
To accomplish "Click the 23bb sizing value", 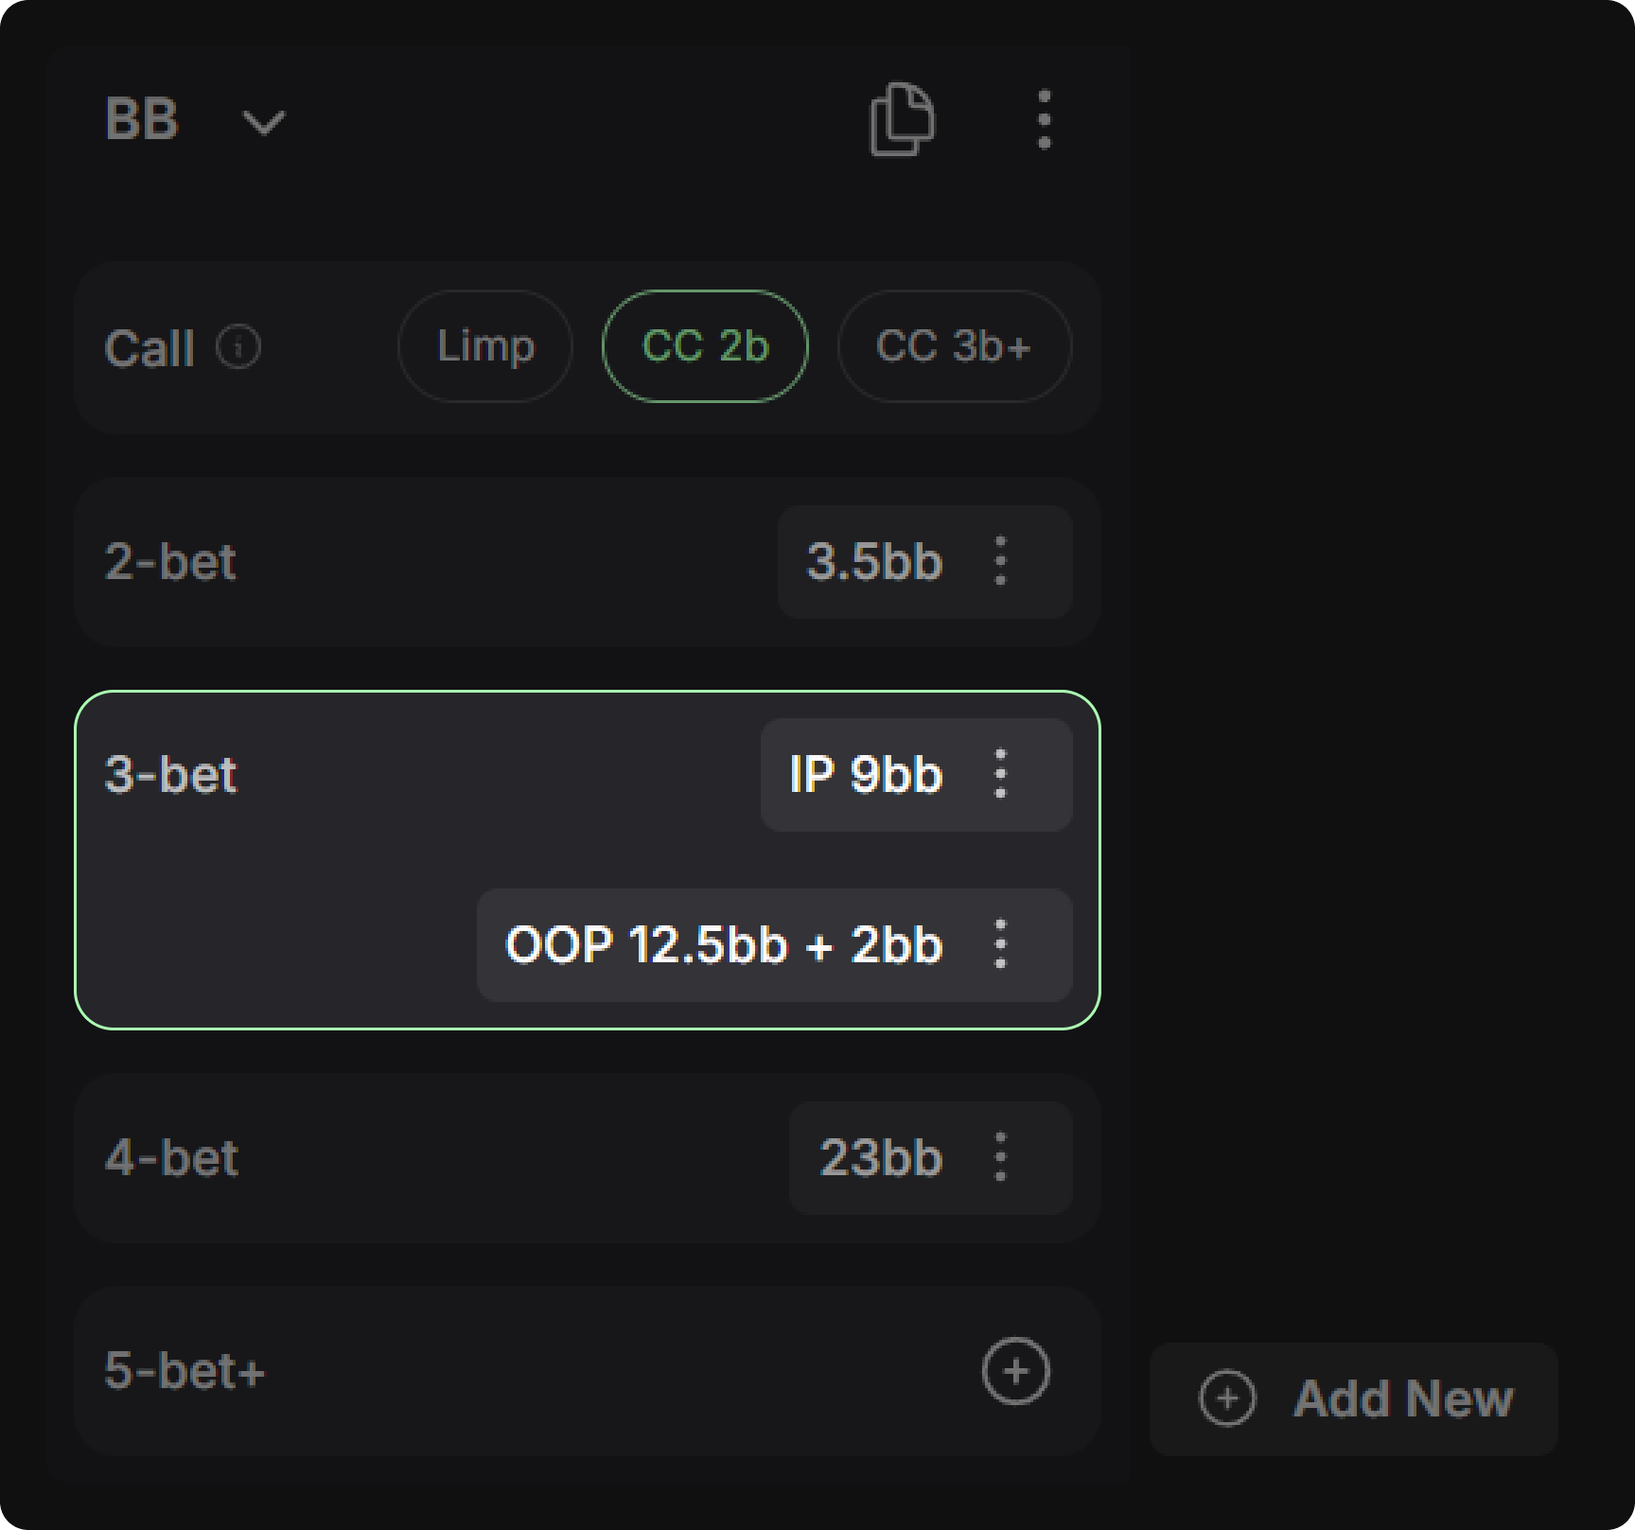I will (x=881, y=1158).
